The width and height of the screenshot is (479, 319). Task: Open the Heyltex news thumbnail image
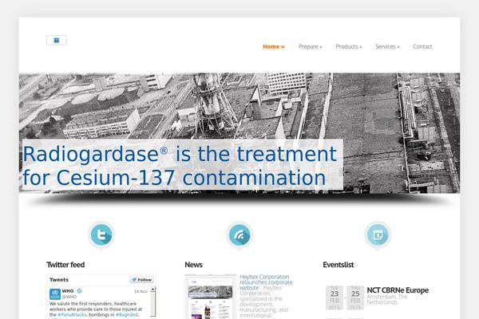click(210, 297)
